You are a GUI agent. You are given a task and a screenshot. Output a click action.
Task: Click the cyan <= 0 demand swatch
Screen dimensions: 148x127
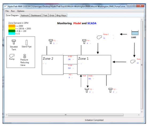[x=12, y=34]
